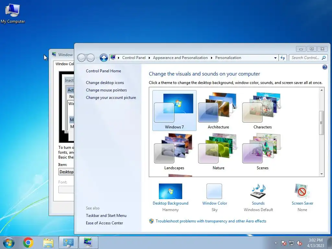Open Windows Explorer folder on the taskbar
The image size is (332, 249).
tap(48, 243)
